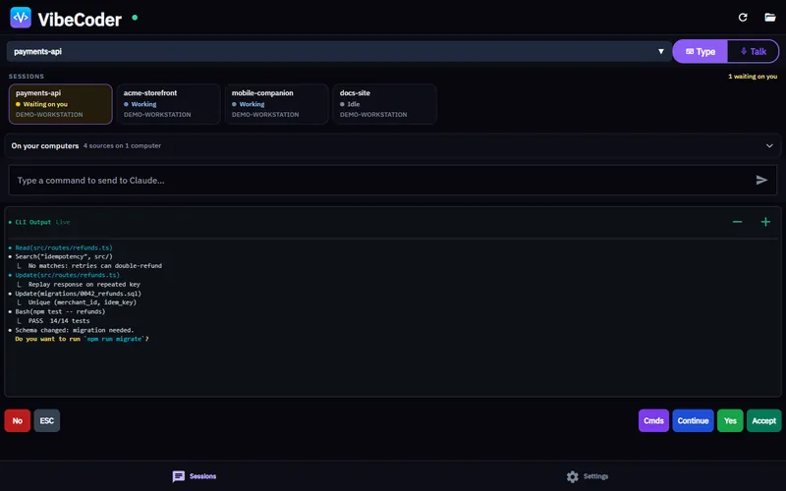Select the acme-storefront session card
786x491 pixels.
pyautogui.click(x=168, y=104)
